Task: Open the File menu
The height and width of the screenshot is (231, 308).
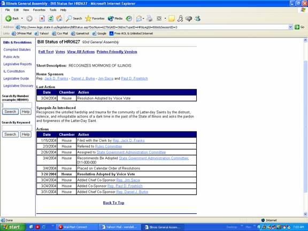Action: pyautogui.click(x=7, y=10)
